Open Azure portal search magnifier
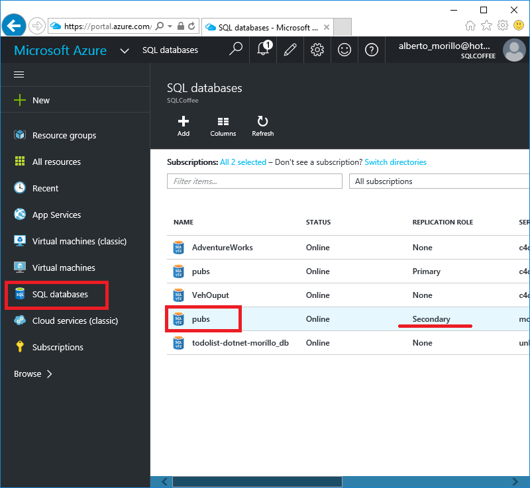530x488 pixels. (236, 50)
